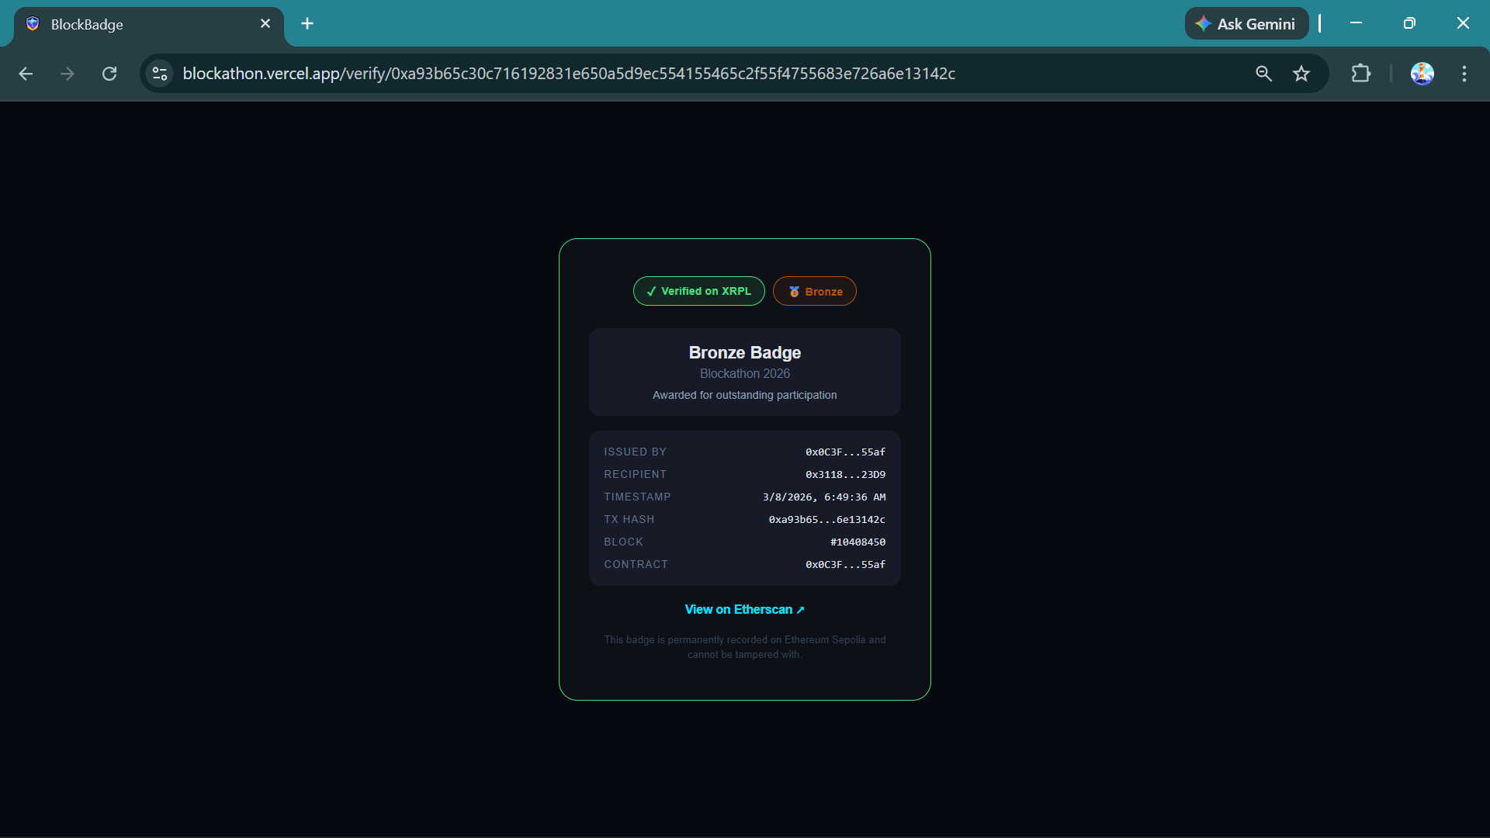Click the recipient address 0x3118...23D9

(845, 475)
